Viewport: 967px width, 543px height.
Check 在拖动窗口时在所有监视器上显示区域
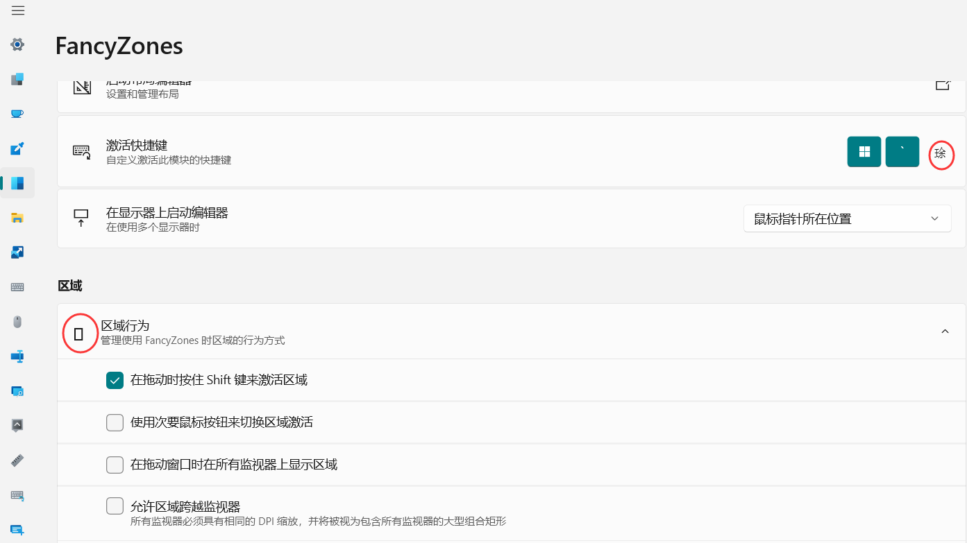coord(115,465)
